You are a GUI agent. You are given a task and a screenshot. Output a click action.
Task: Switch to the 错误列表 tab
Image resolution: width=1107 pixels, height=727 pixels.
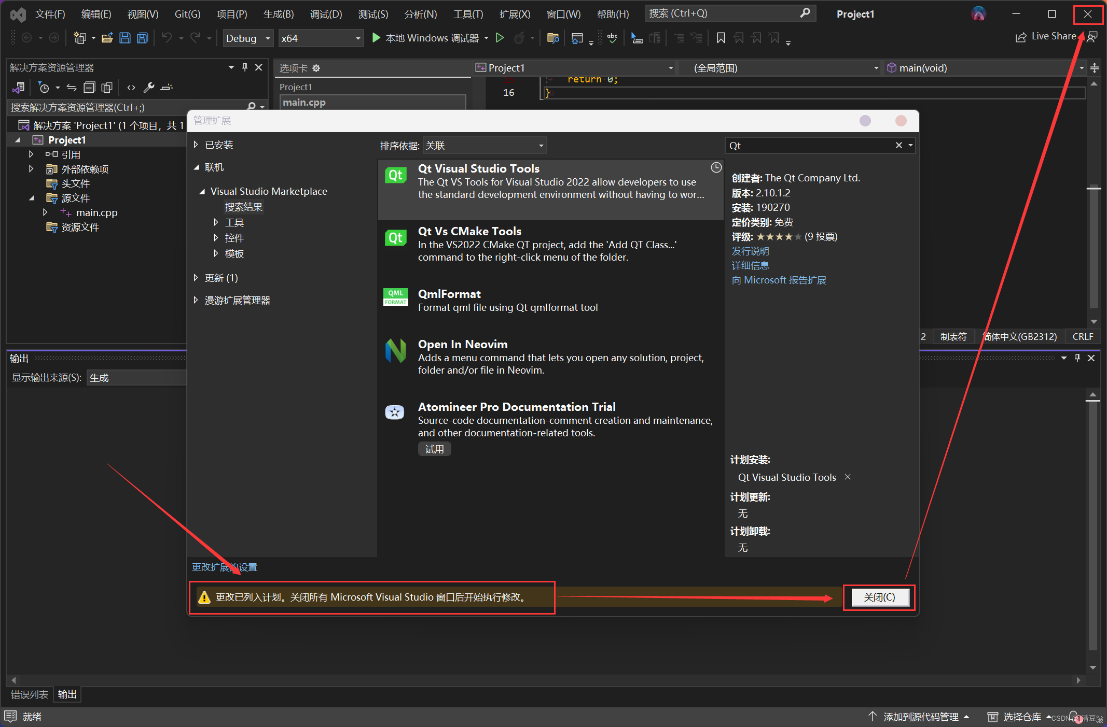click(30, 694)
